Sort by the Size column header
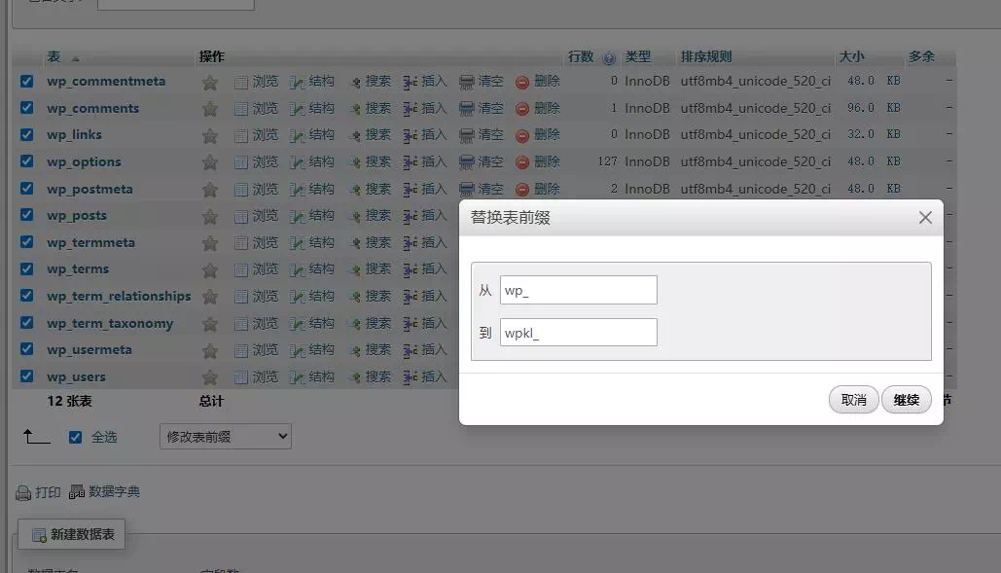 coord(851,56)
